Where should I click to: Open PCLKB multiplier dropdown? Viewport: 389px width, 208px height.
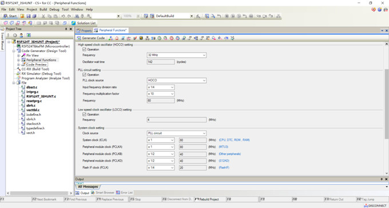pyautogui.click(x=161, y=154)
